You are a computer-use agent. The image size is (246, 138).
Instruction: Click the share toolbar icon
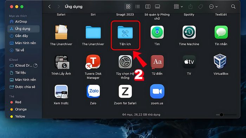190,7
